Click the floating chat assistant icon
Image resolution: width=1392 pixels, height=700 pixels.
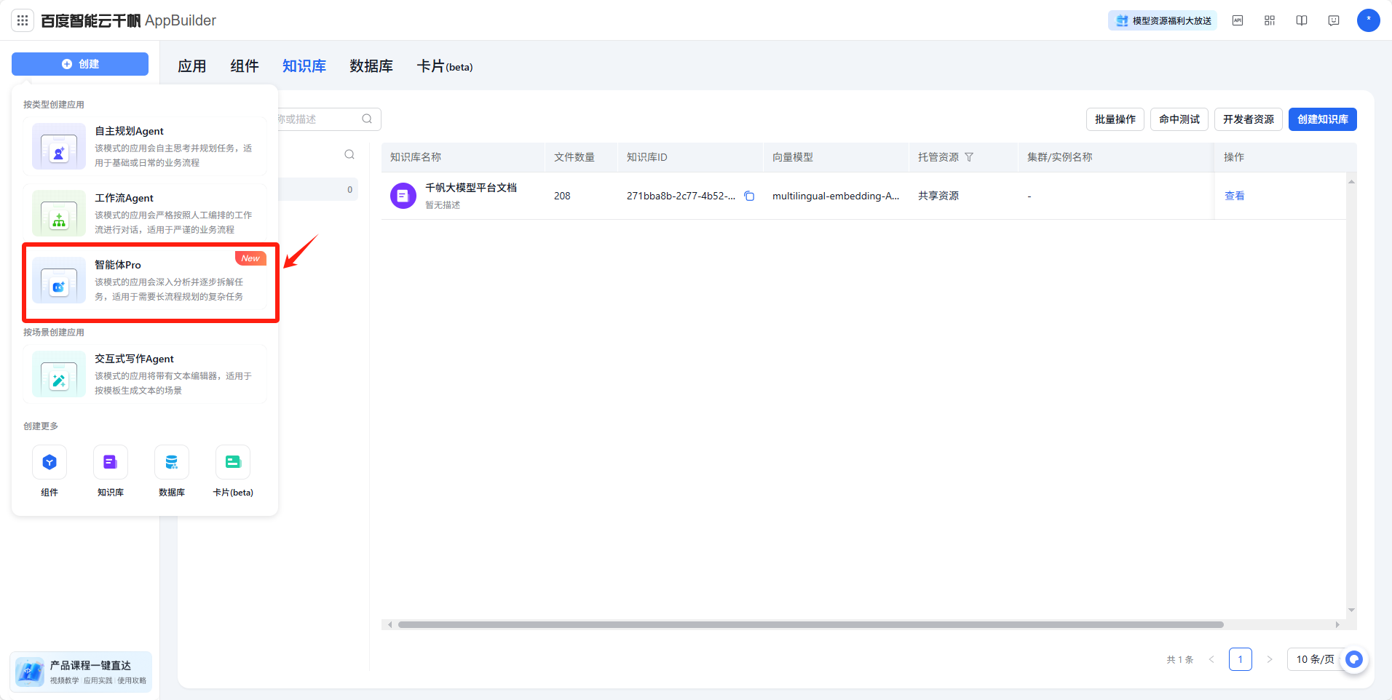(x=1353, y=659)
